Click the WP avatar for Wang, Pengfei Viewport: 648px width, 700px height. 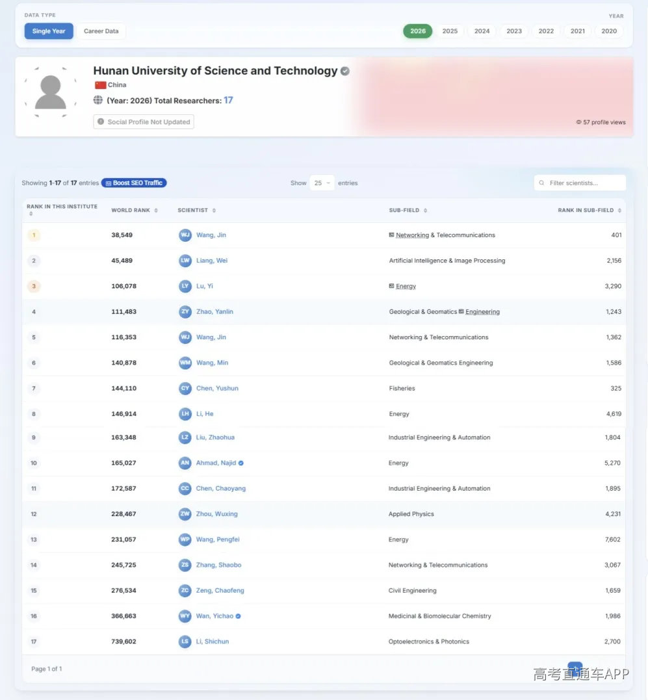pos(185,539)
